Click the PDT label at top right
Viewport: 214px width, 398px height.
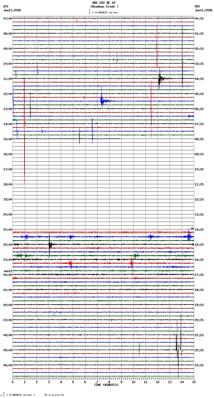pos(197,7)
